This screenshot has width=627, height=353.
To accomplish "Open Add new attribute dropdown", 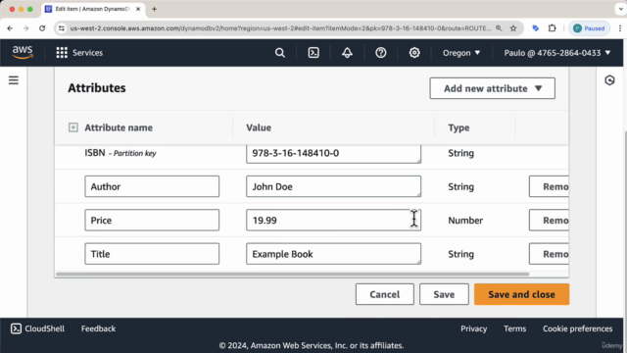I will [x=492, y=88].
